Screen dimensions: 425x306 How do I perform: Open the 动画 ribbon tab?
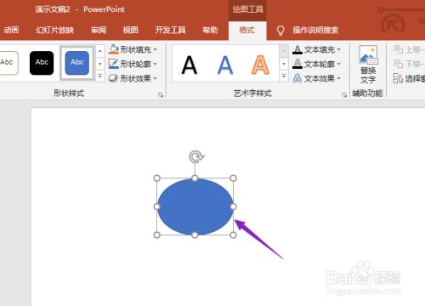11,30
